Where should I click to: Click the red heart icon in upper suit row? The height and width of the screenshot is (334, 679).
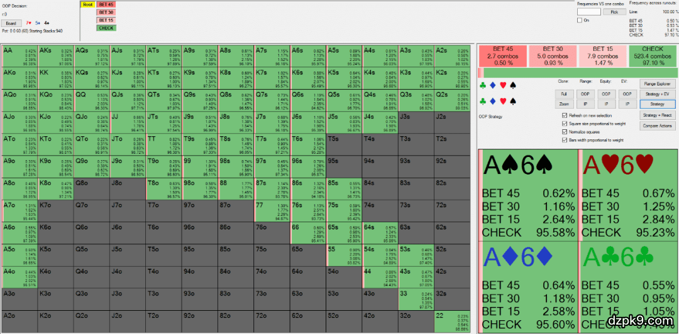coord(502,85)
